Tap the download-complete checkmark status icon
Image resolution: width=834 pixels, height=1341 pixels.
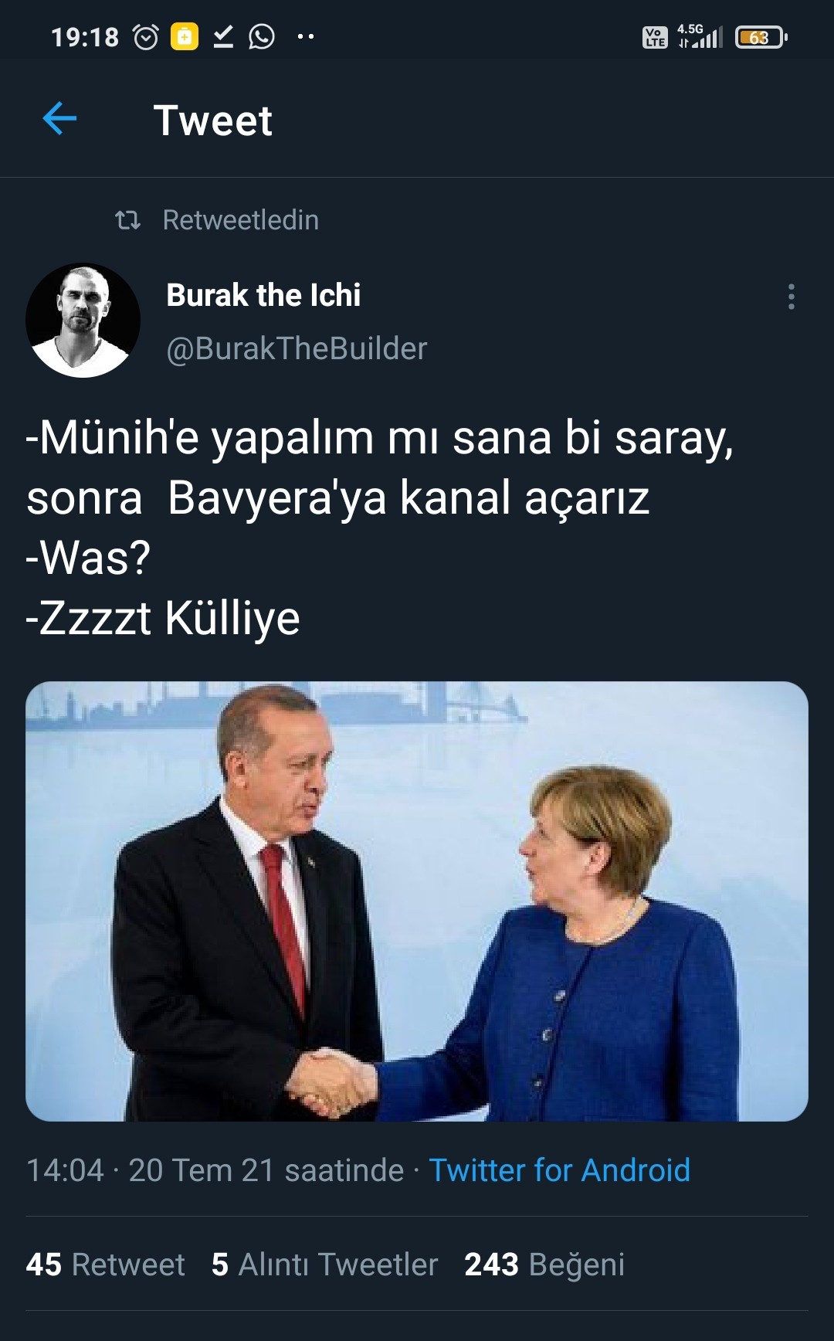pos(223,36)
